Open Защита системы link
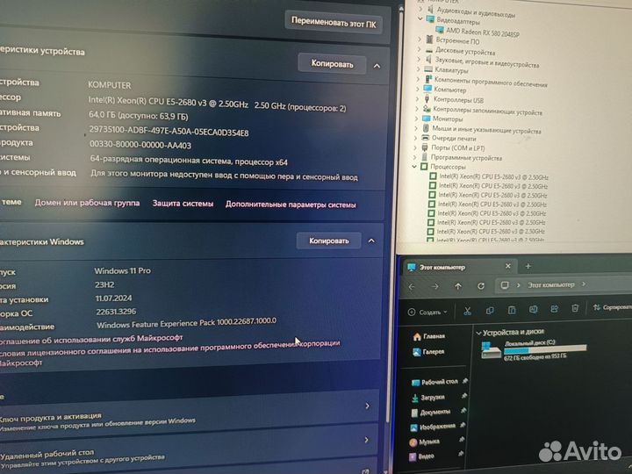This screenshot has height=474, width=632. pyautogui.click(x=183, y=204)
